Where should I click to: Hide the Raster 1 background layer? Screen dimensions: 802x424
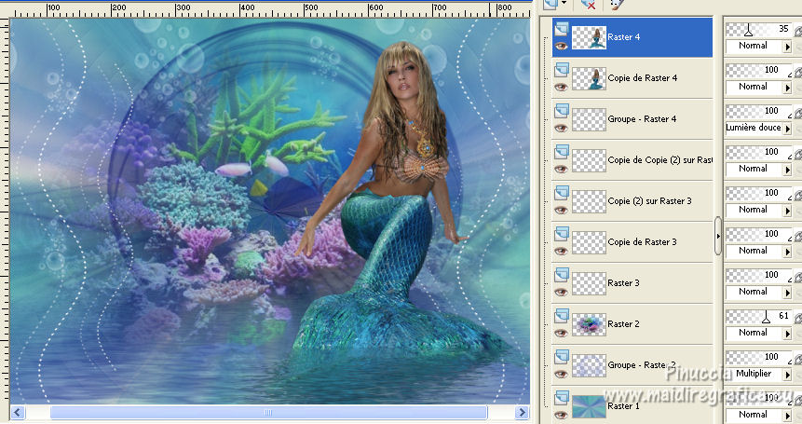(561, 415)
